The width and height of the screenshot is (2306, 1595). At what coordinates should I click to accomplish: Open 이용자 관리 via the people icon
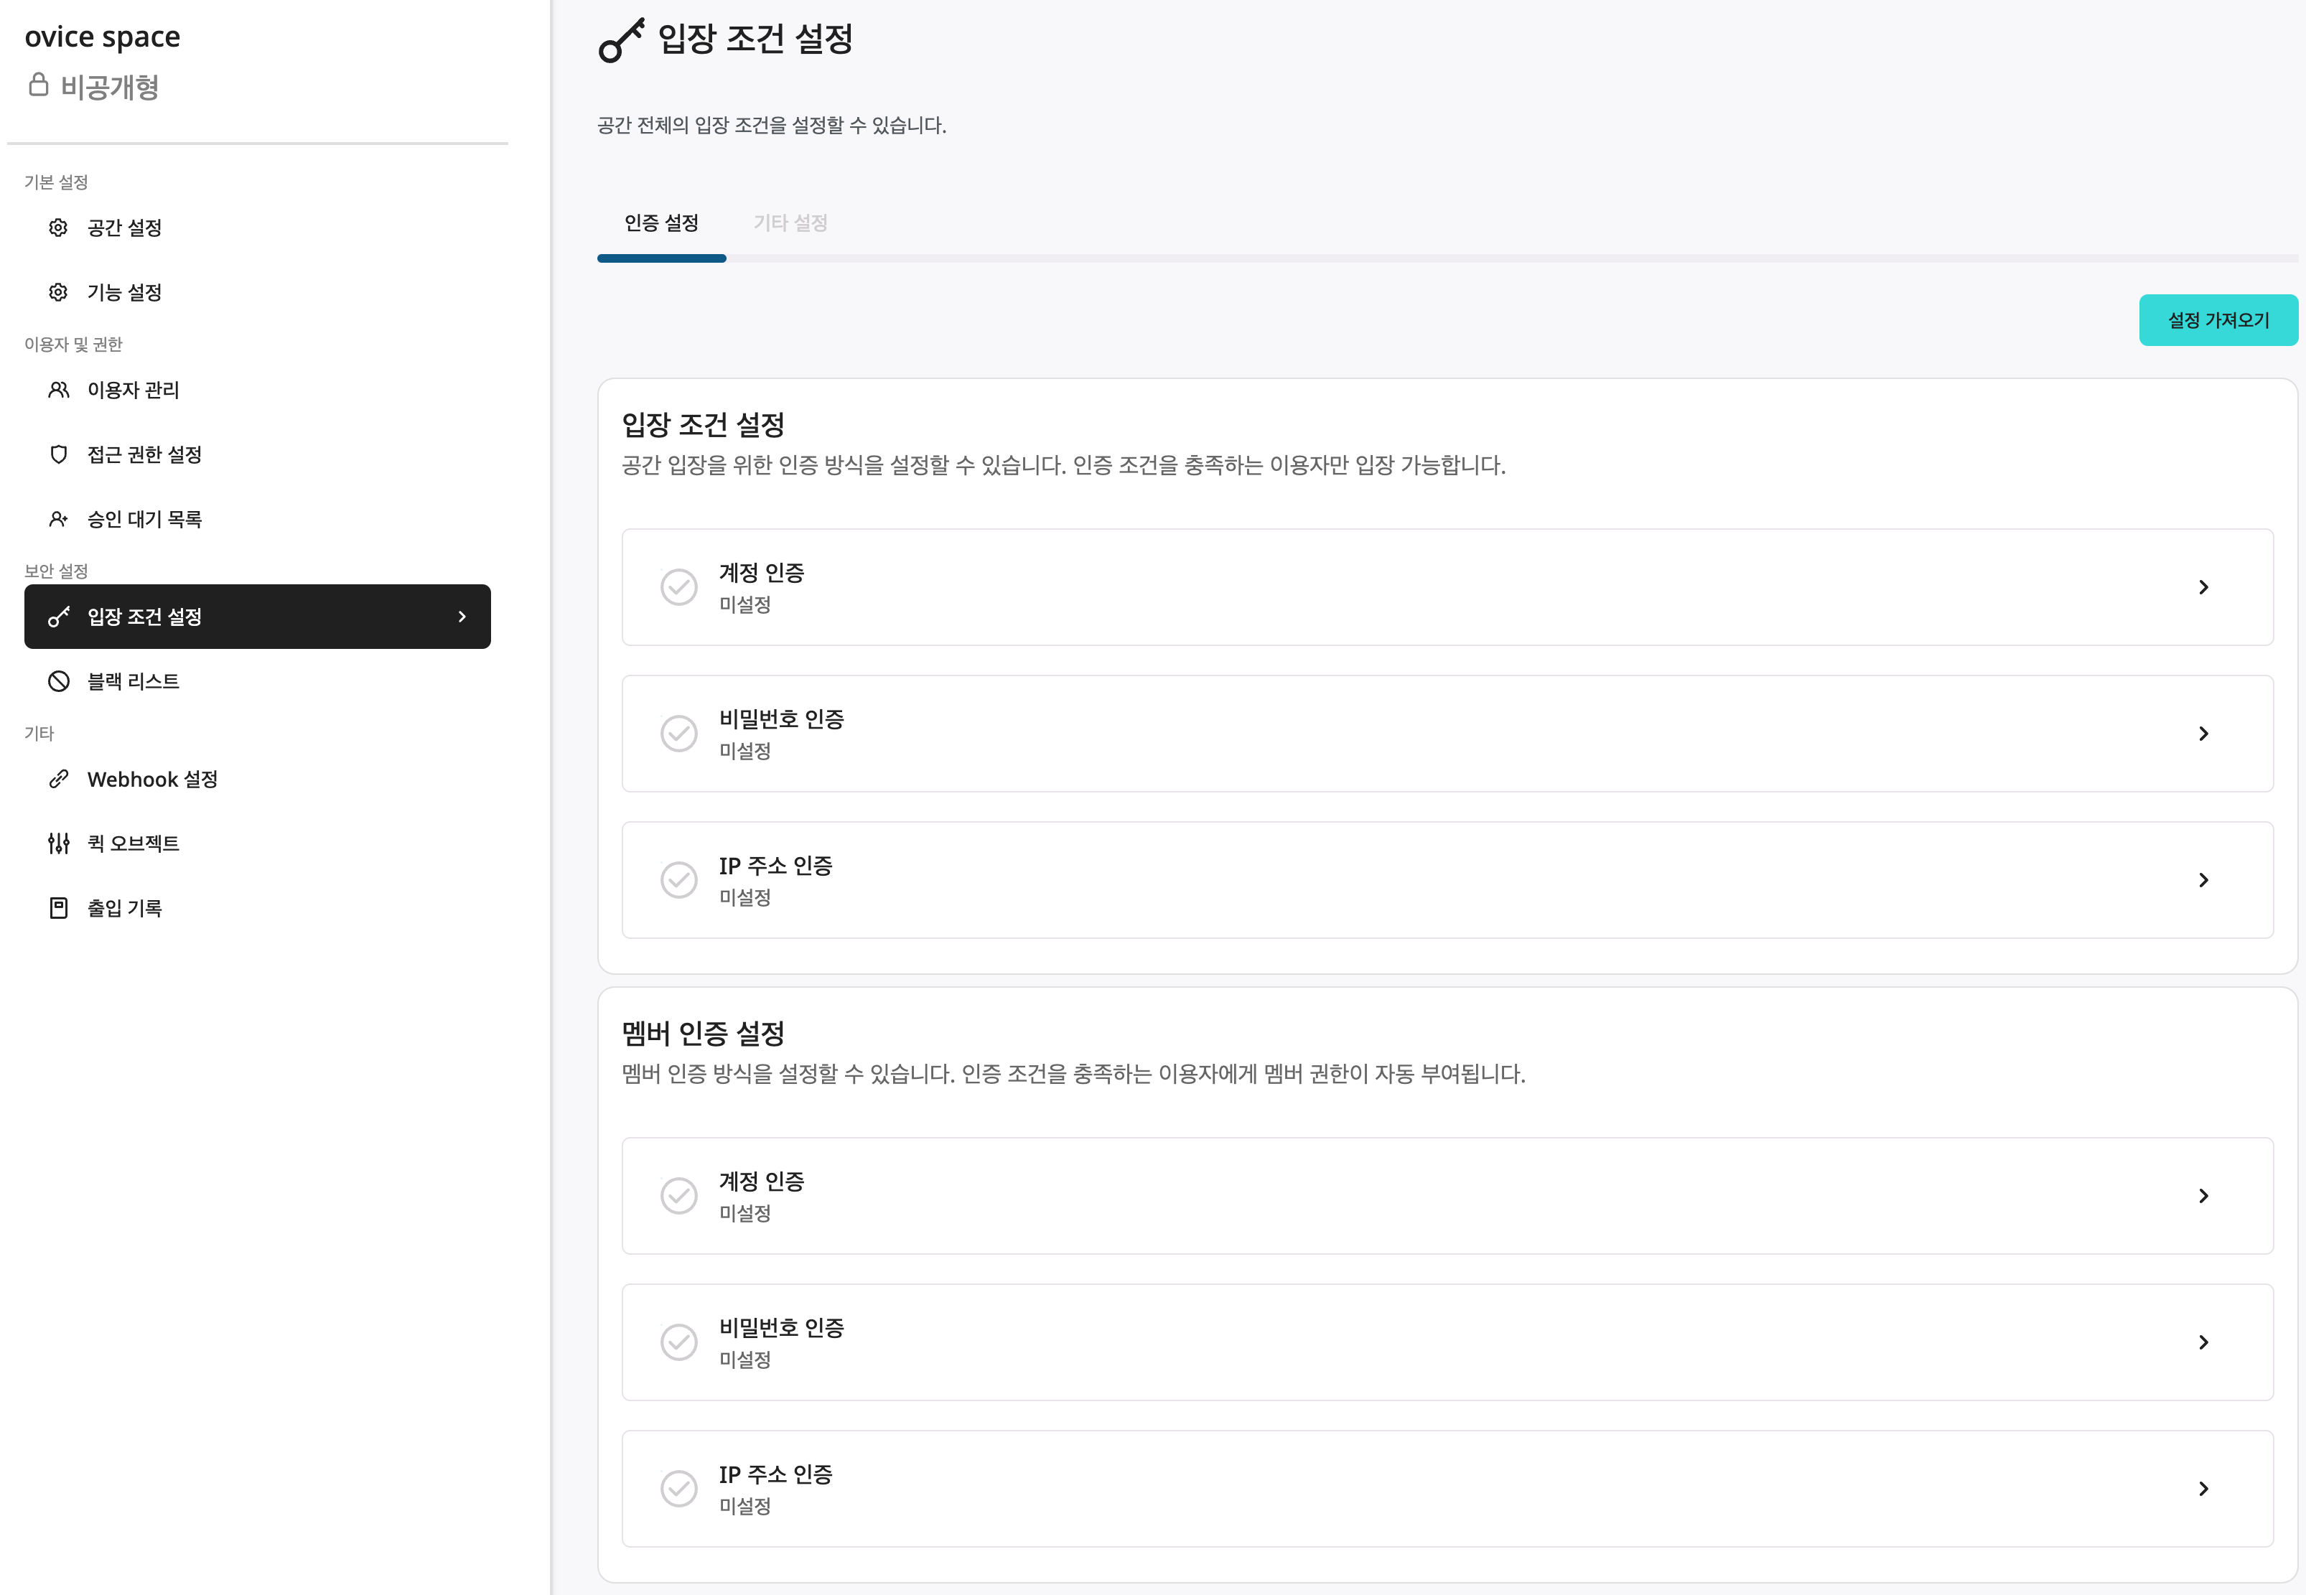[x=58, y=390]
